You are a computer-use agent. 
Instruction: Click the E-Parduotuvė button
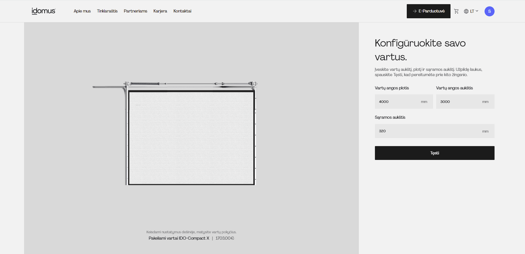(428, 11)
